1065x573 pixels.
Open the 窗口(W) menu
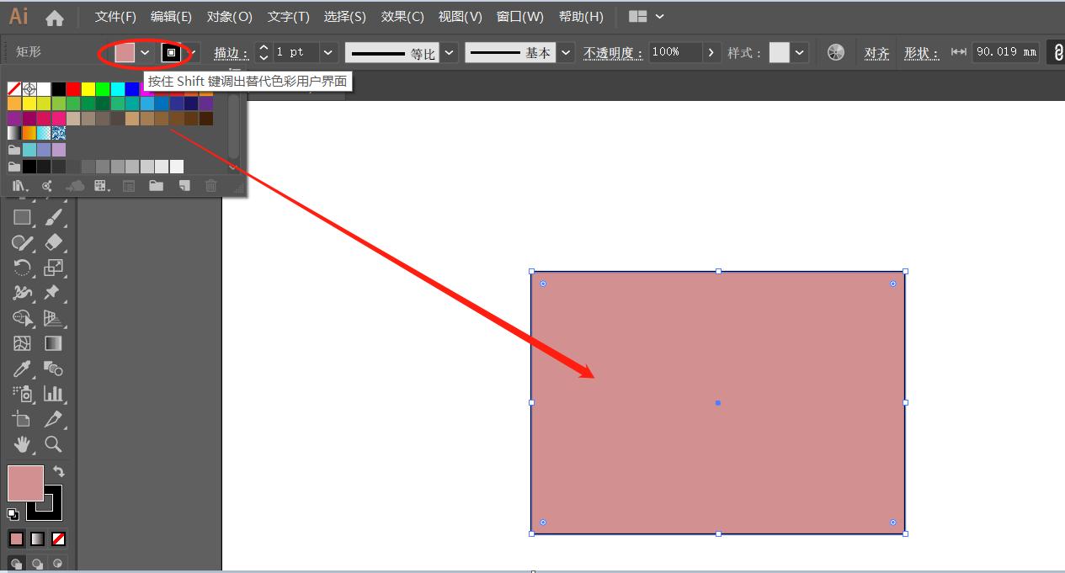[520, 17]
